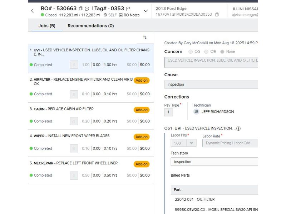Click the flag icon beside Tag# 0353
The image size is (286, 214).
(x=128, y=9)
